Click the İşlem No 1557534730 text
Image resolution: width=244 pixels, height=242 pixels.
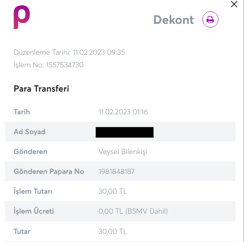click(x=49, y=65)
